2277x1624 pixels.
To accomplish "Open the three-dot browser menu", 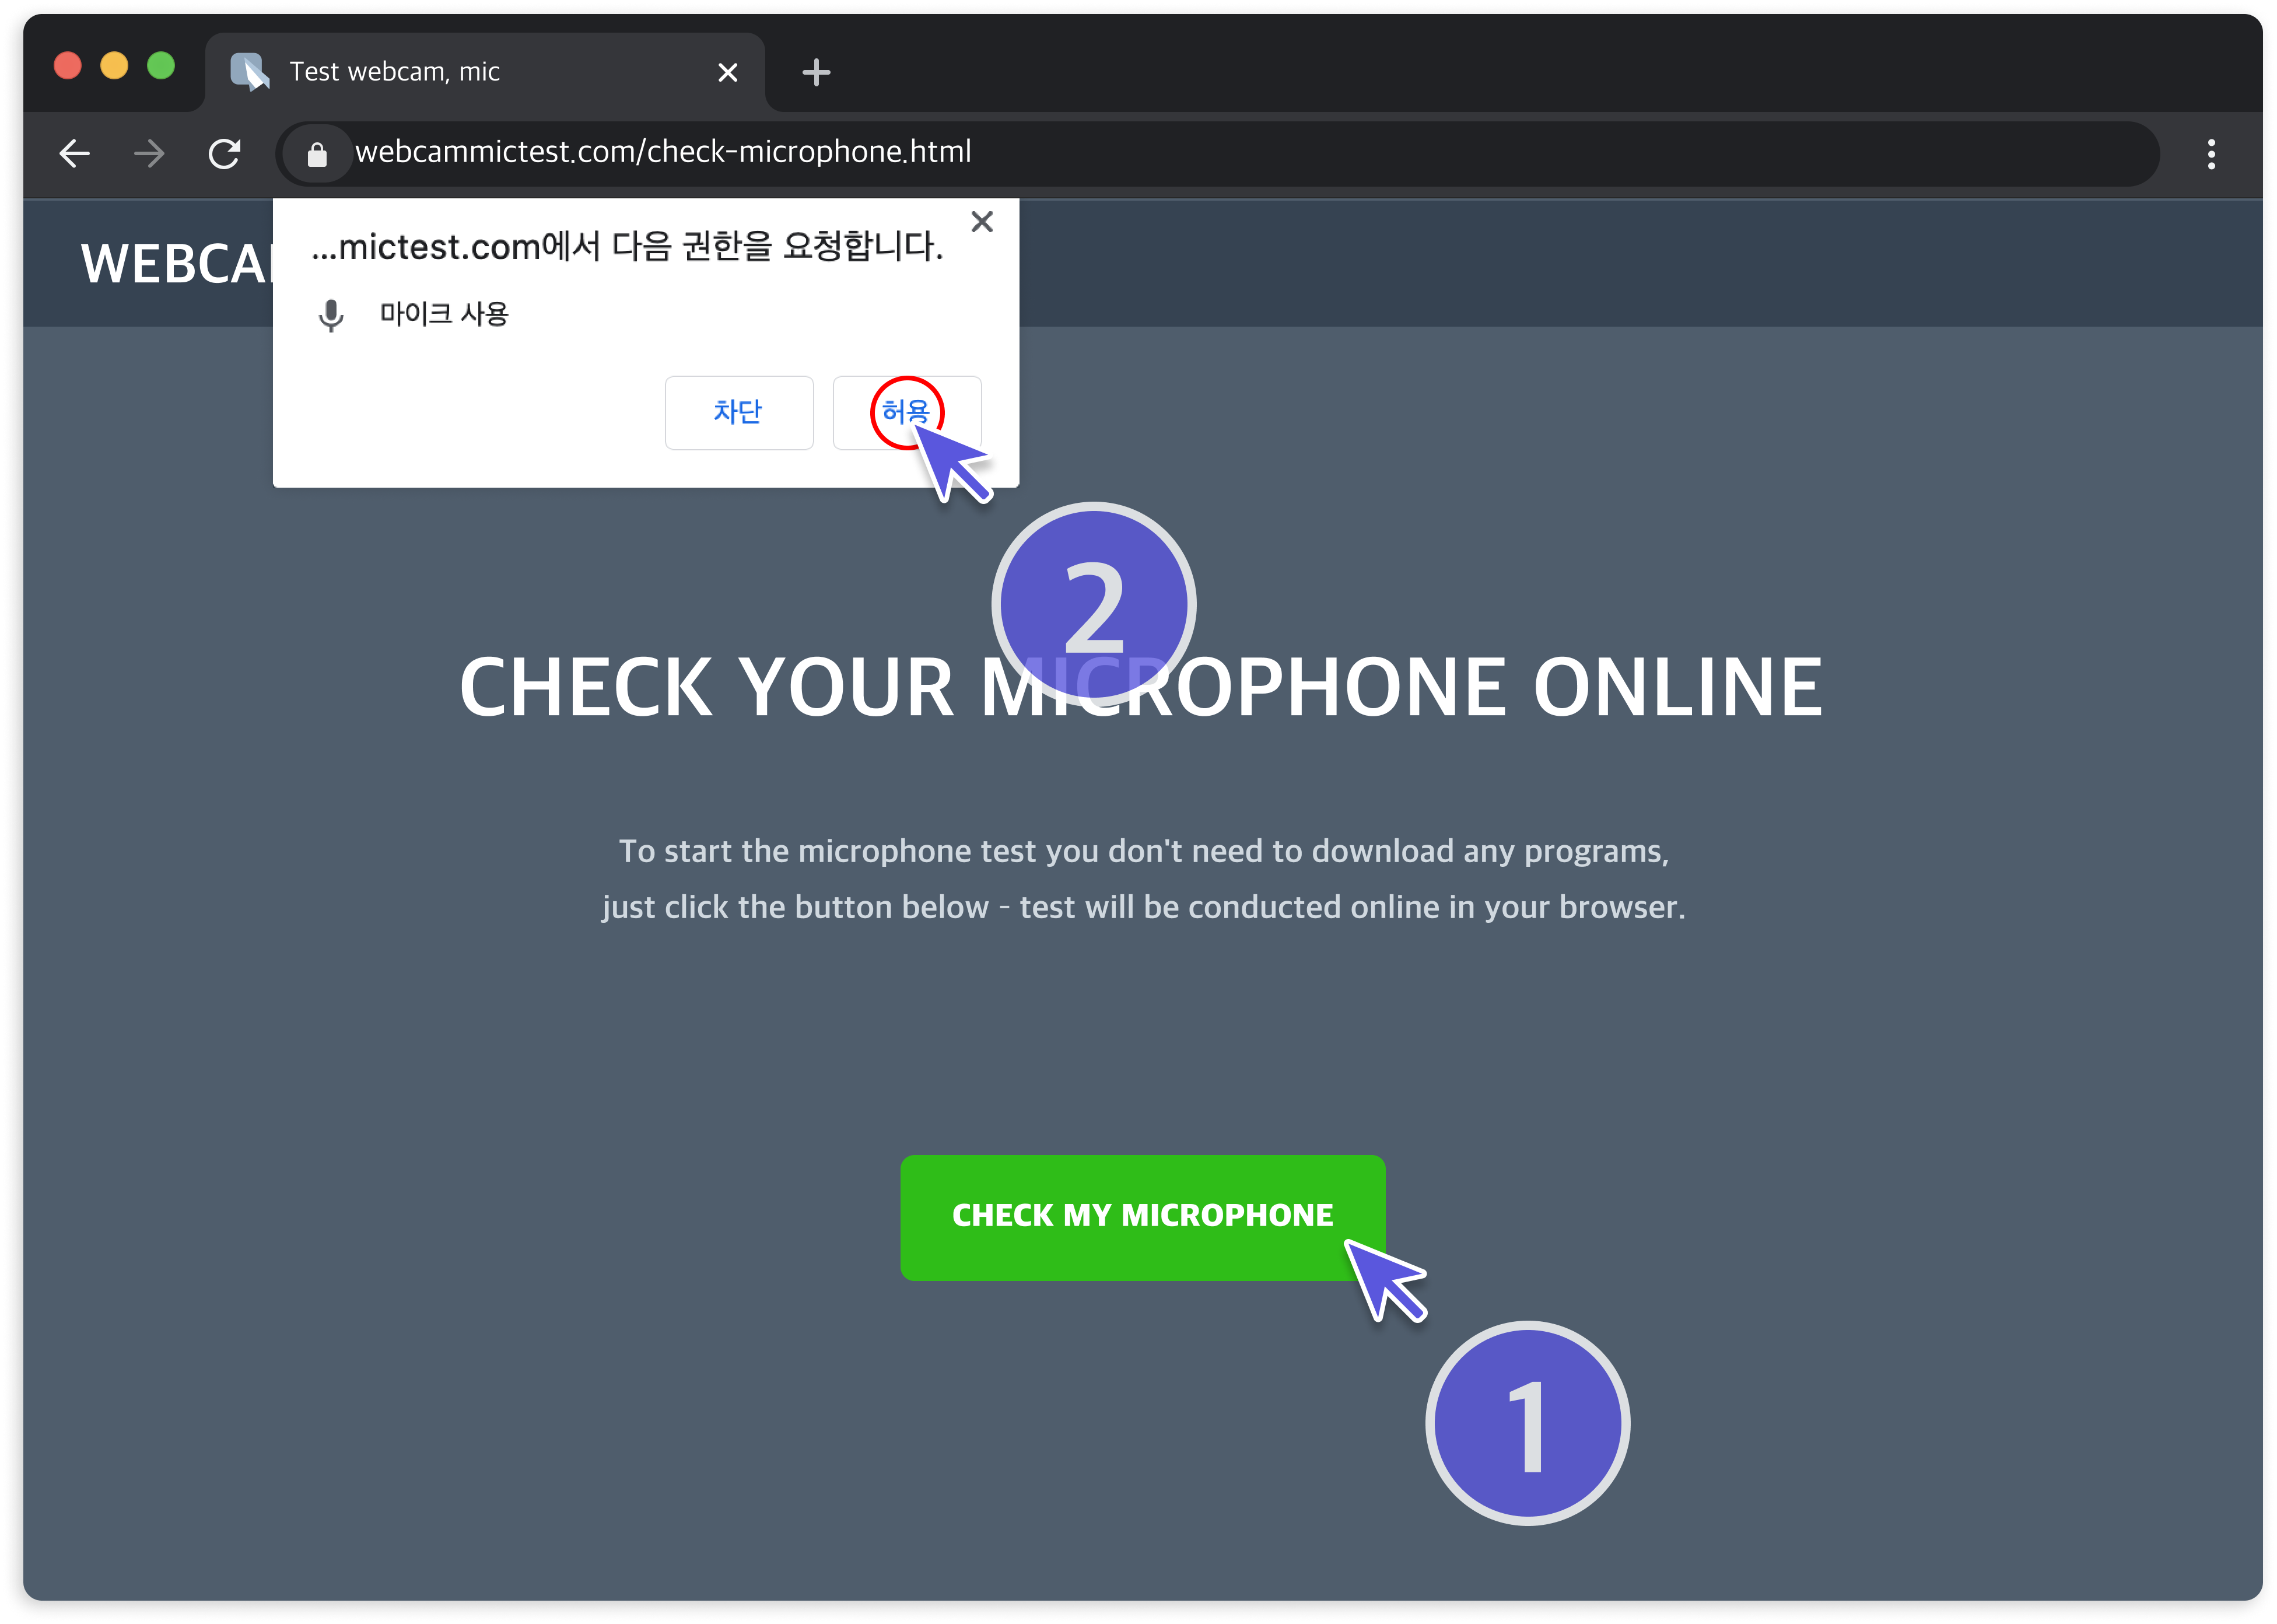I will tap(2211, 154).
